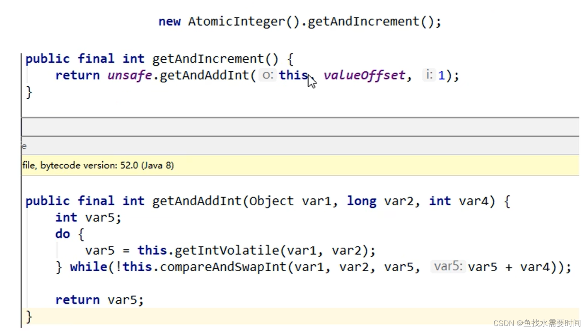The width and height of the screenshot is (587, 331).
Task: Click the 'int var5;' declaration line
Action: (x=88, y=218)
